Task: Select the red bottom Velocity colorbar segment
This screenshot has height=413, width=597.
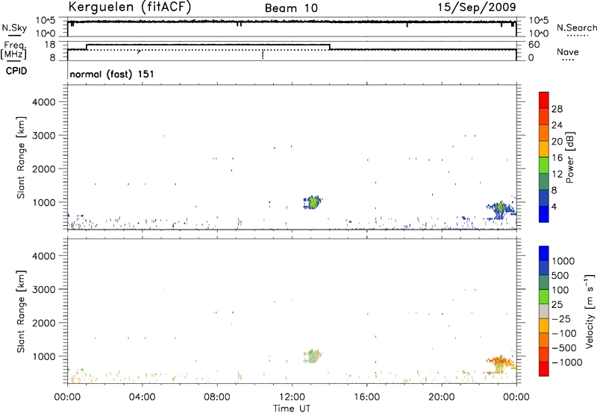Action: [544, 369]
